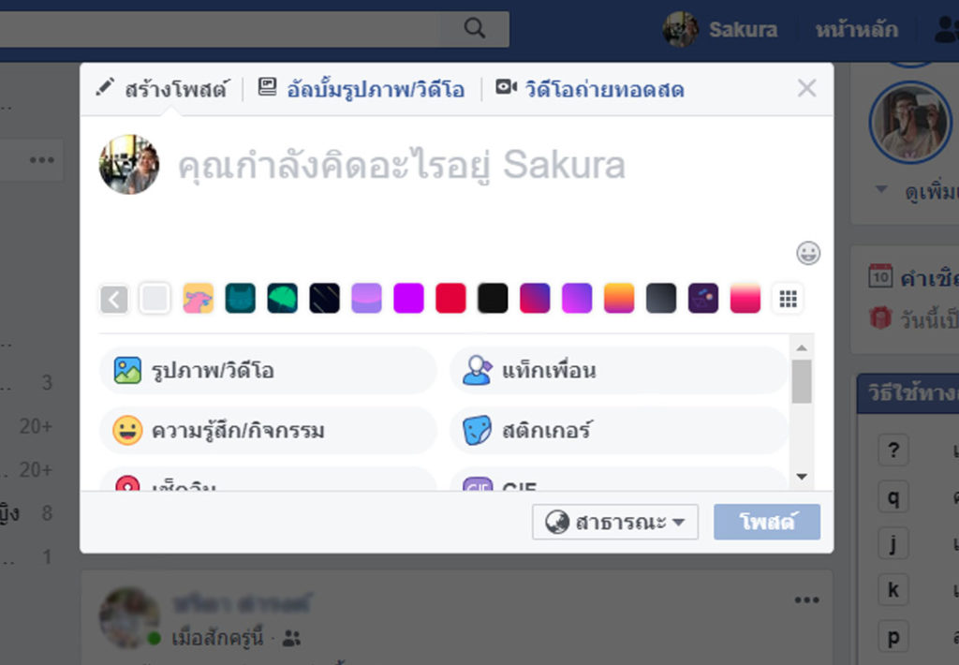Open the search magnifier in the top bar
The height and width of the screenshot is (665, 959).
(473, 28)
